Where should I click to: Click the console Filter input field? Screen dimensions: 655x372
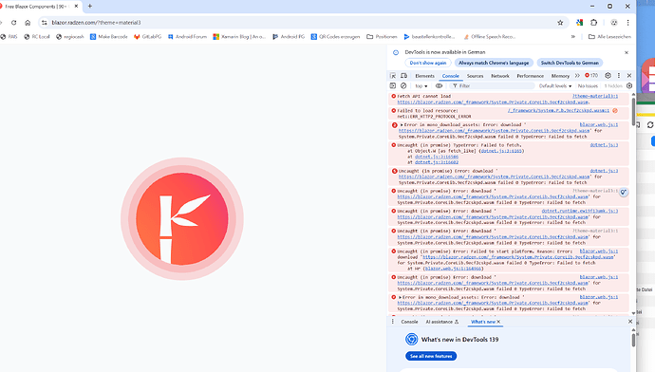click(x=493, y=85)
